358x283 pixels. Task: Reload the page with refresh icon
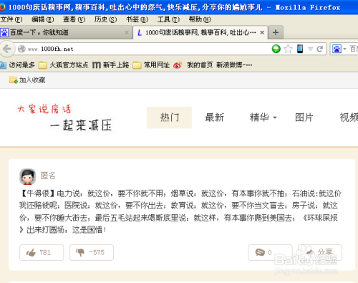point(319,49)
